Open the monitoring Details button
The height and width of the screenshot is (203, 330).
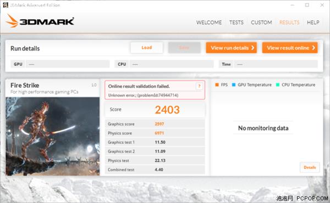310,167
